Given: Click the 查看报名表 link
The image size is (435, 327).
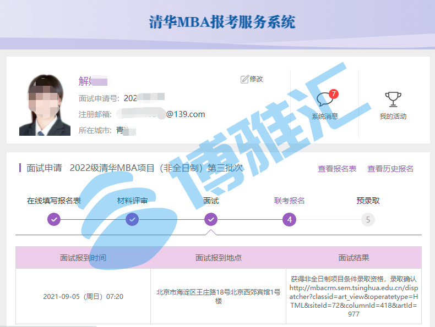Looking at the screenshot, I should (337, 169).
